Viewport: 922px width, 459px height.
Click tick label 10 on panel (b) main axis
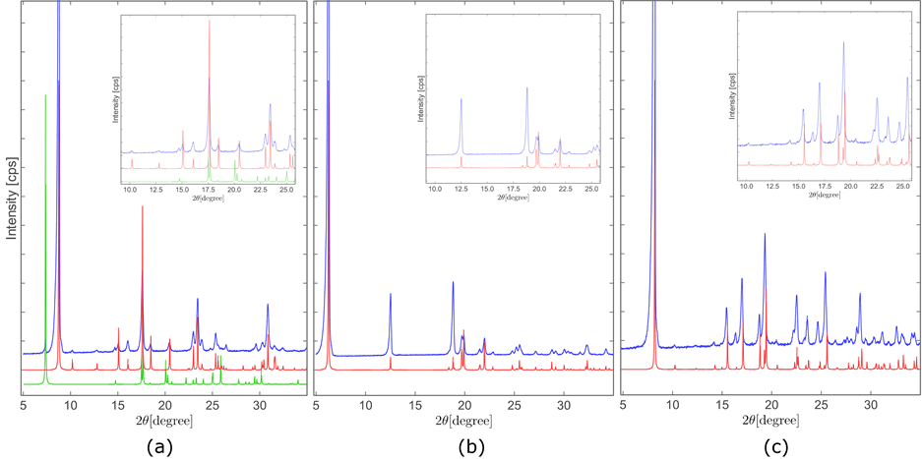click(366, 406)
